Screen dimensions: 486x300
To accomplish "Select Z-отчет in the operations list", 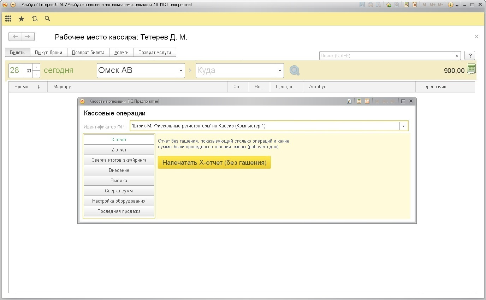I will (x=119, y=150).
